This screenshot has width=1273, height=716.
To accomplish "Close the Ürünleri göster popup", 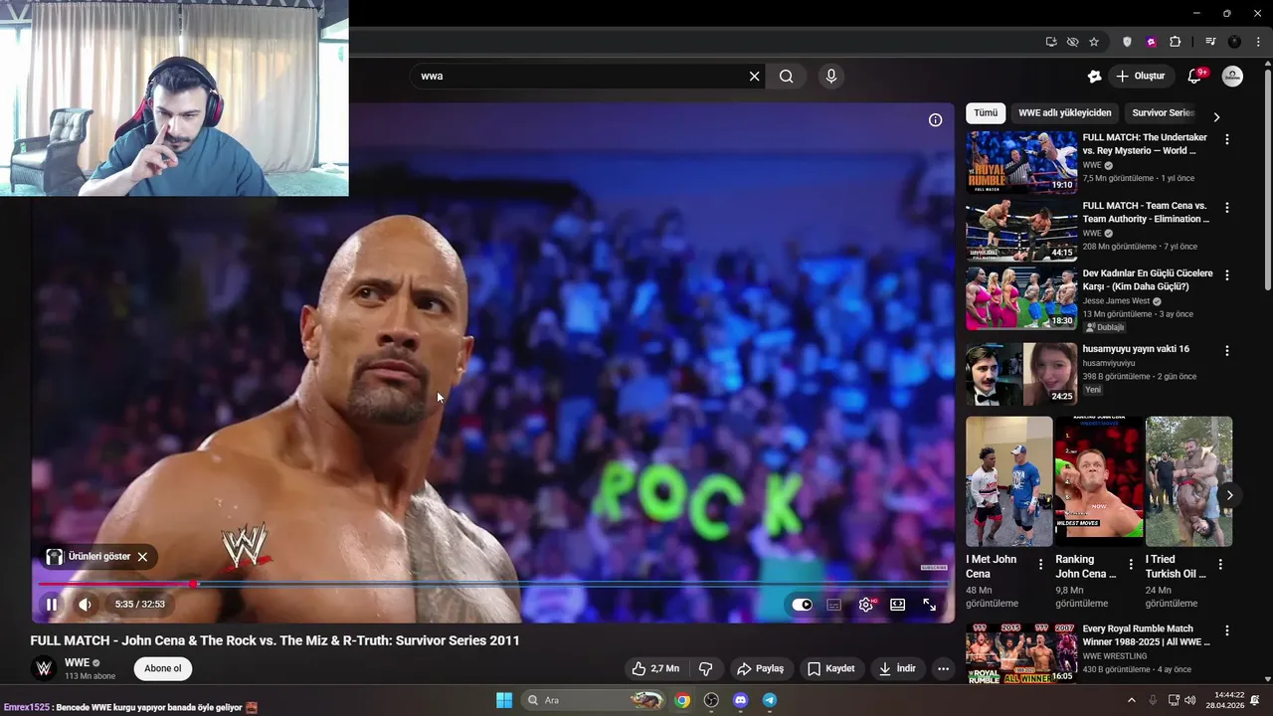I will (142, 557).
